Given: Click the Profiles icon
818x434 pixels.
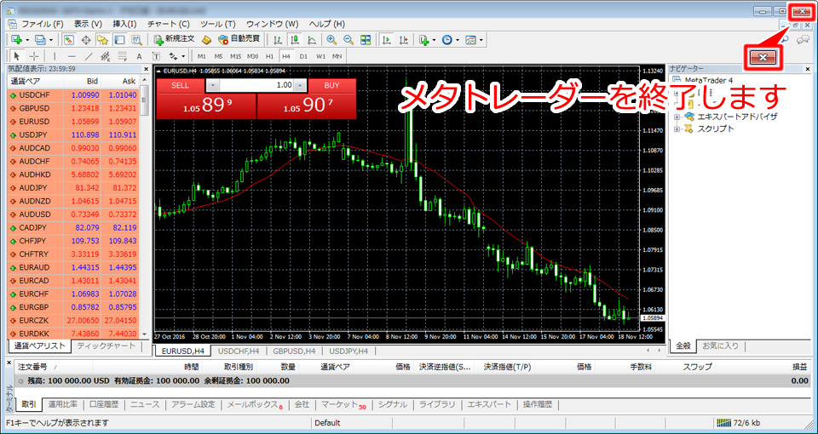Looking at the screenshot, I should pyautogui.click(x=40, y=40).
